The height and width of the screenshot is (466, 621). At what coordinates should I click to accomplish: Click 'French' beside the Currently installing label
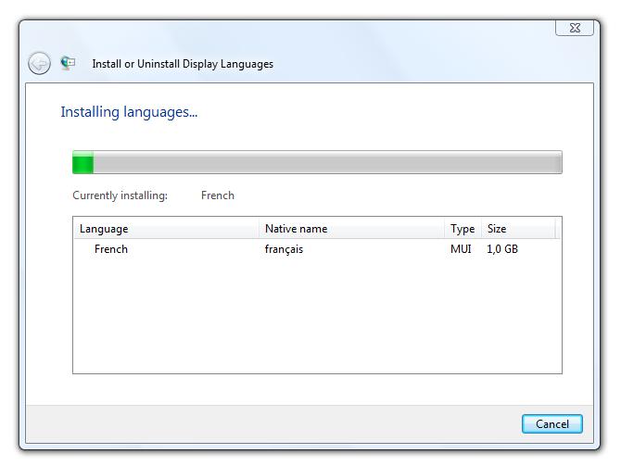click(x=218, y=195)
